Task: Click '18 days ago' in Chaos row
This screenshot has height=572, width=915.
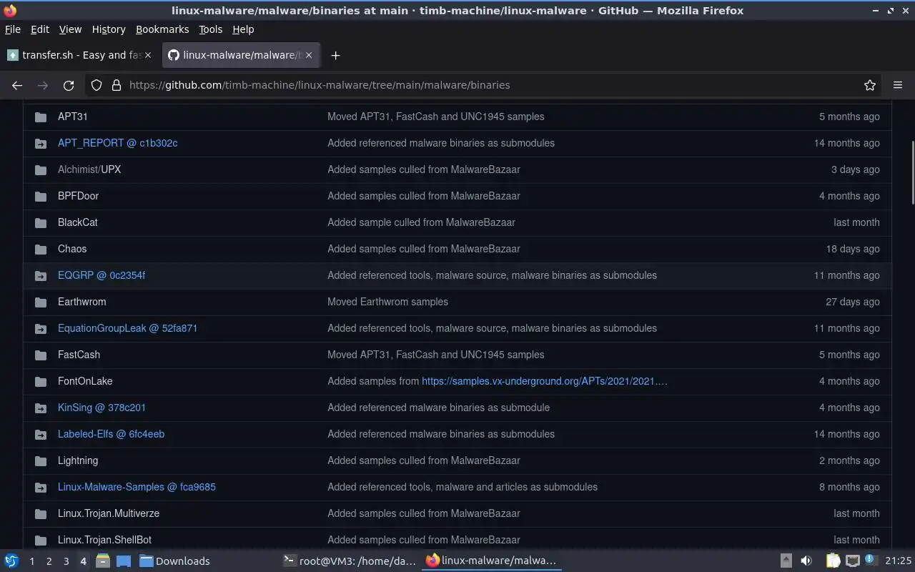Action: [853, 249]
